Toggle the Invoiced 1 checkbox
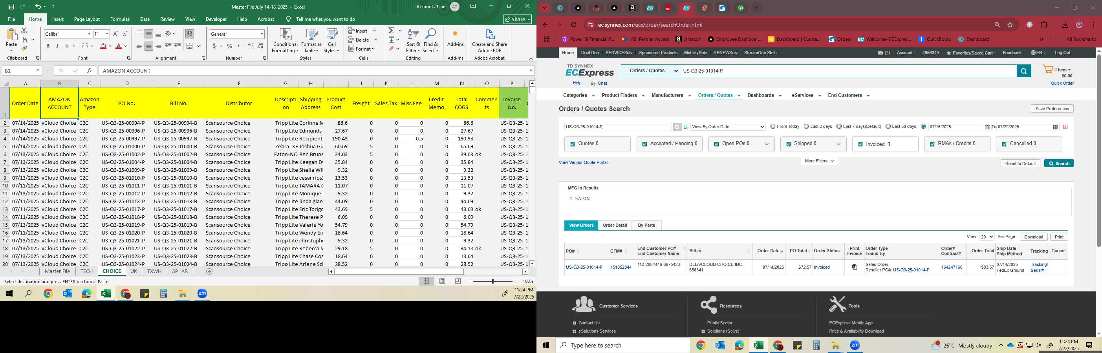This screenshot has height=353, width=1102. pyautogui.click(x=860, y=144)
